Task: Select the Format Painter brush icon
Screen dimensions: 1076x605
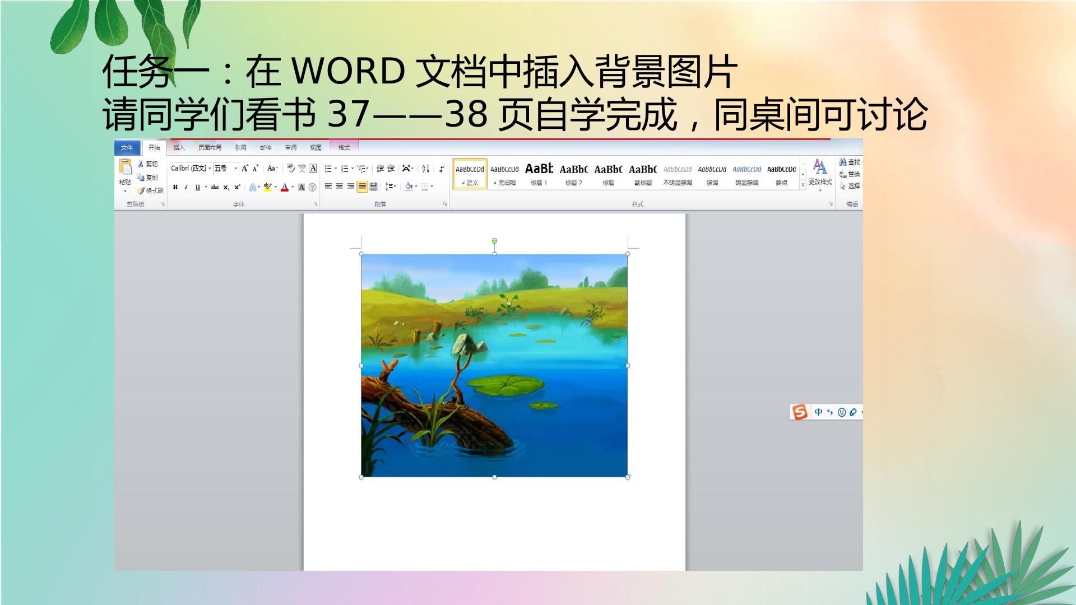Action: click(x=141, y=191)
